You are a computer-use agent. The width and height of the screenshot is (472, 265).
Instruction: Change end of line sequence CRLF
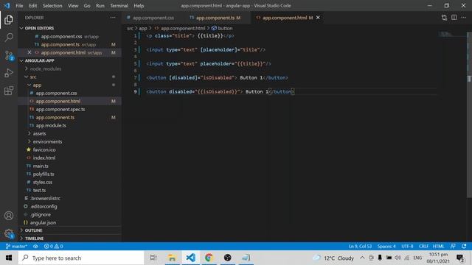pos(423,246)
